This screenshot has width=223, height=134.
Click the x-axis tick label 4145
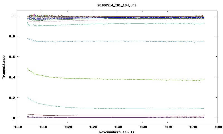pos(193,127)
